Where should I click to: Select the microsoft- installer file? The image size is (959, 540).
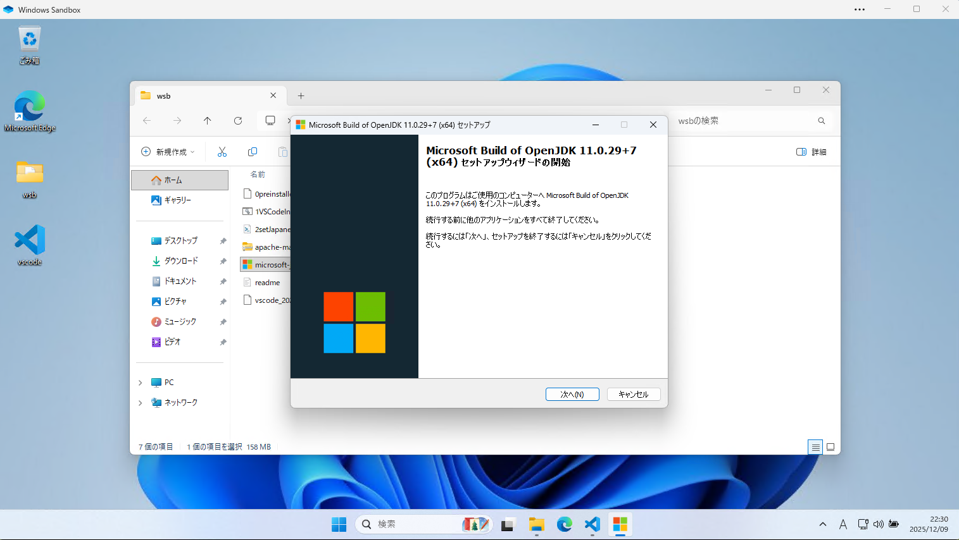(x=266, y=265)
